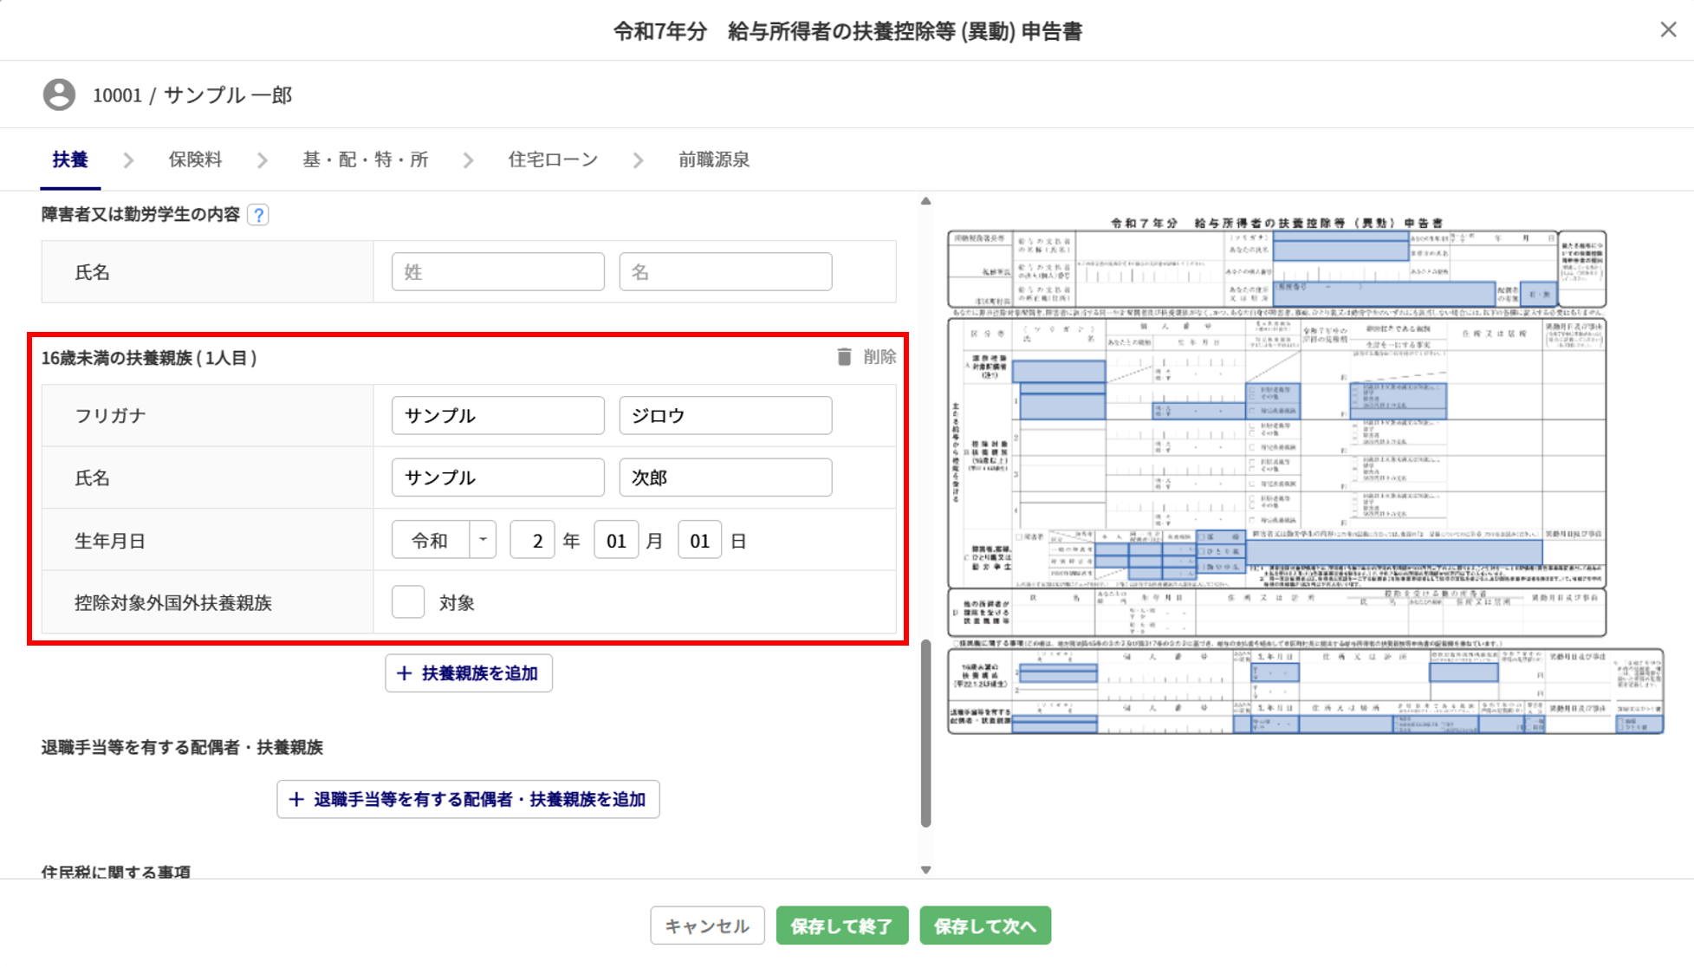The width and height of the screenshot is (1694, 968).
Task: Click scroll up arrow of form panel
Action: [925, 201]
